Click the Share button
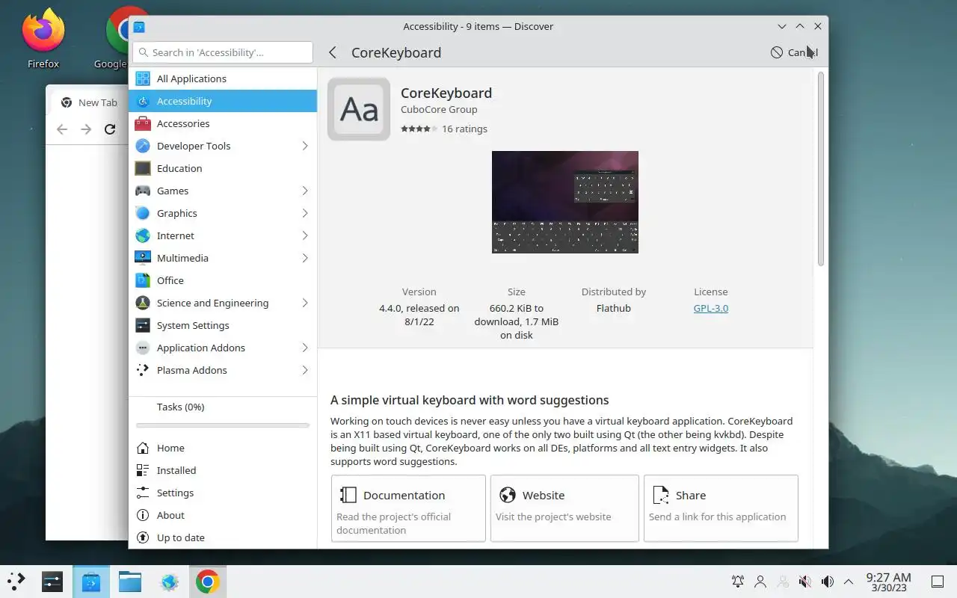The width and height of the screenshot is (957, 598). (721, 508)
